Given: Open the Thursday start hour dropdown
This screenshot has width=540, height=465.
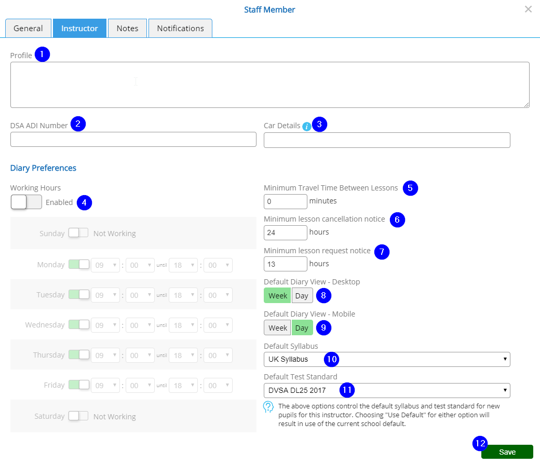Looking at the screenshot, I should pyautogui.click(x=105, y=355).
